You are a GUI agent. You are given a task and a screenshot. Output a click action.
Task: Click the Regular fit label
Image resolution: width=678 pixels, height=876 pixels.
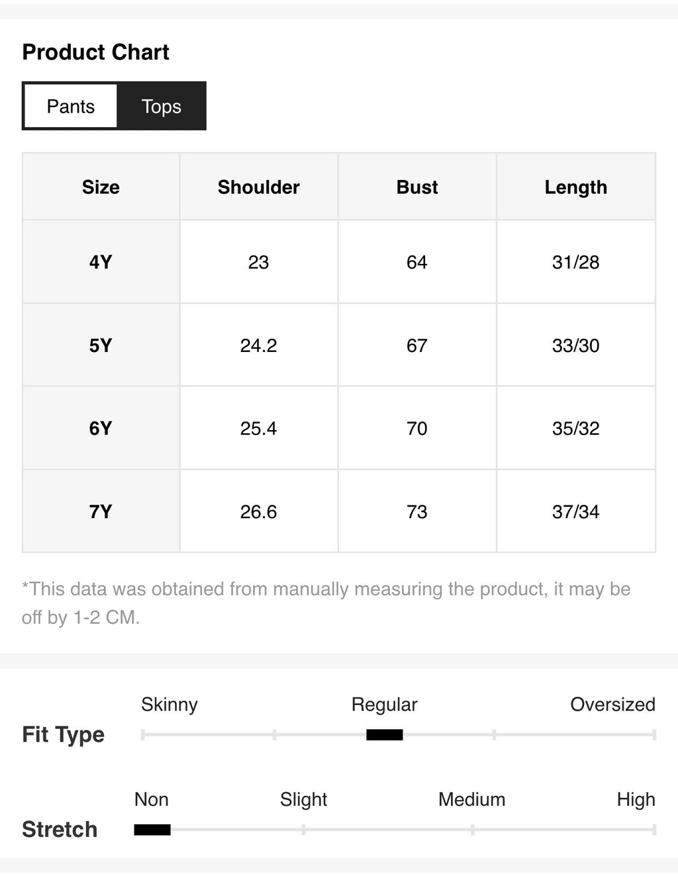[x=384, y=705]
